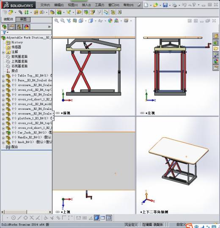Open the Save icon dropdown arrow
This screenshot has height=228, width=220.
coord(170,5)
